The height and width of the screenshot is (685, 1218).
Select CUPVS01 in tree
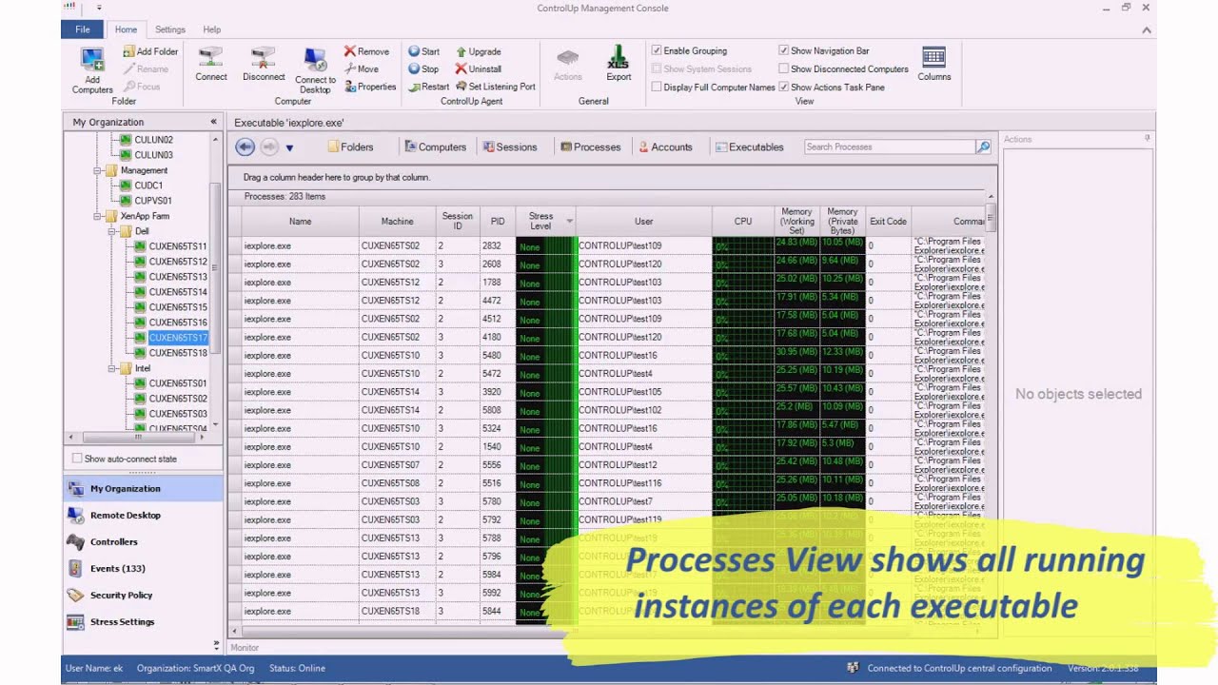pos(153,201)
